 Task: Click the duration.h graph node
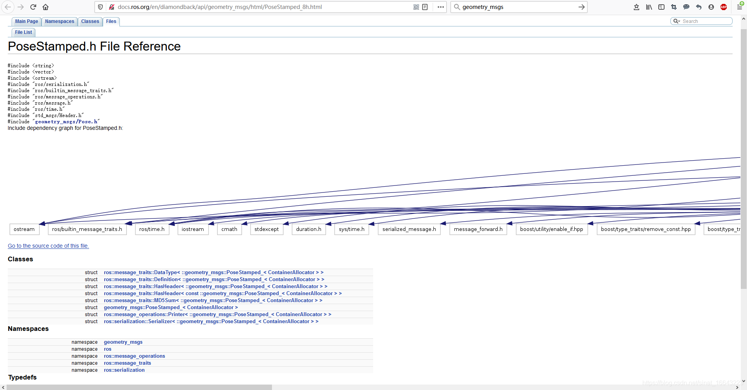click(x=309, y=229)
